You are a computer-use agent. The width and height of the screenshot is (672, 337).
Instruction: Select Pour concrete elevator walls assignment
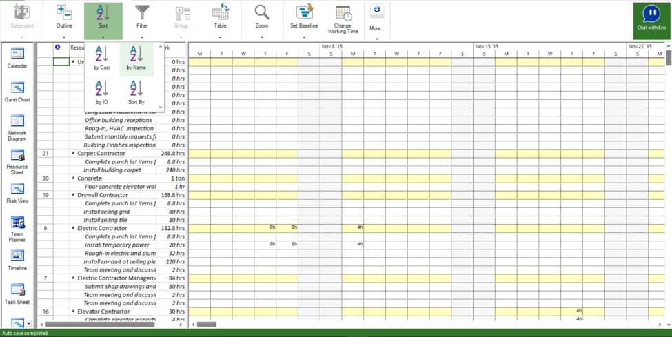point(120,187)
